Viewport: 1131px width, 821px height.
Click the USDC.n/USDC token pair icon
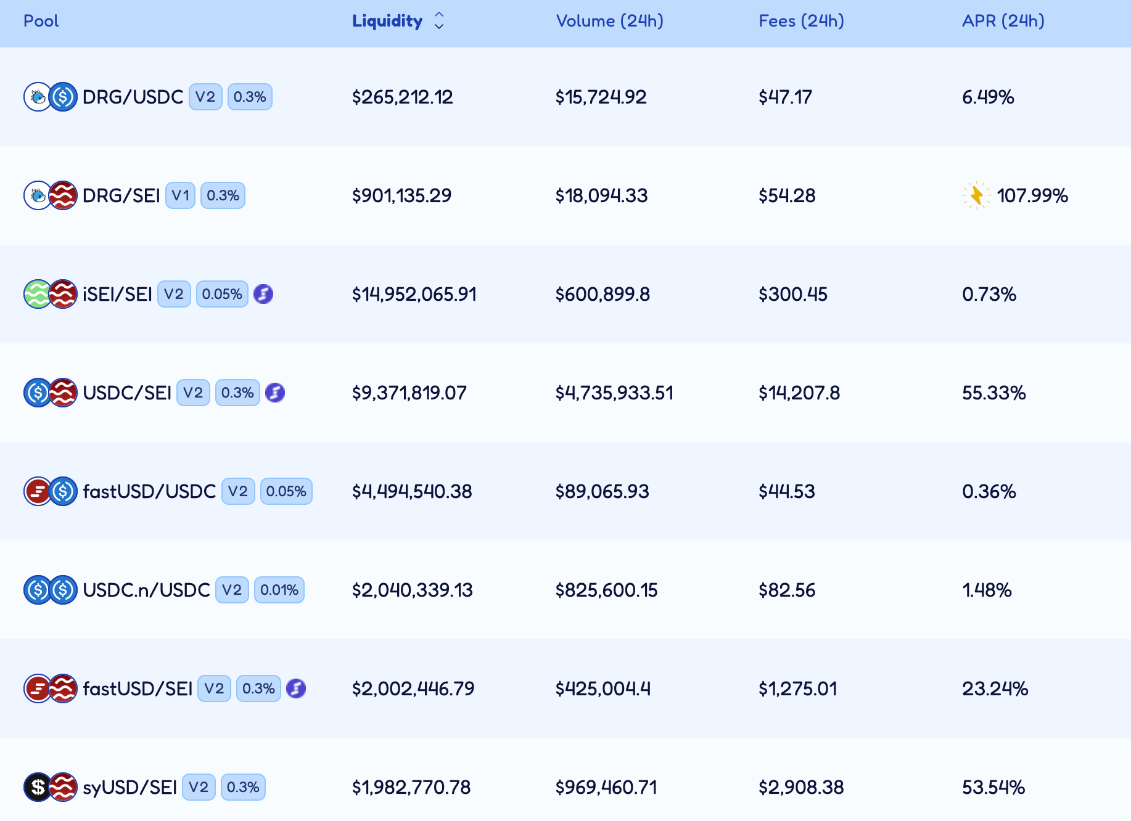pyautogui.click(x=51, y=590)
